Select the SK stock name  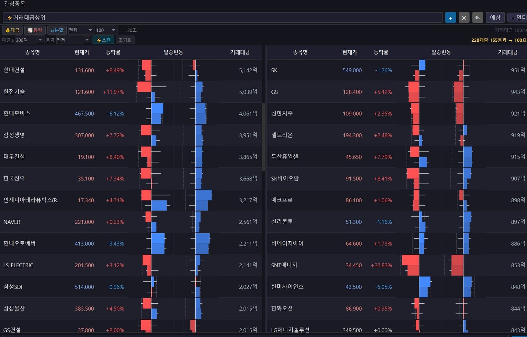tap(274, 70)
